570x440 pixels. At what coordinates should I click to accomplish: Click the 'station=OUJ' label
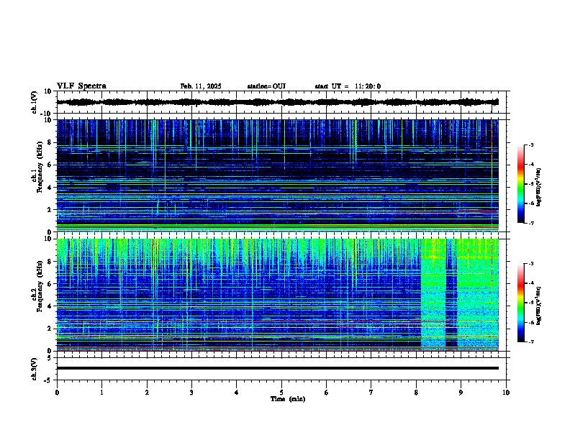coord(266,86)
